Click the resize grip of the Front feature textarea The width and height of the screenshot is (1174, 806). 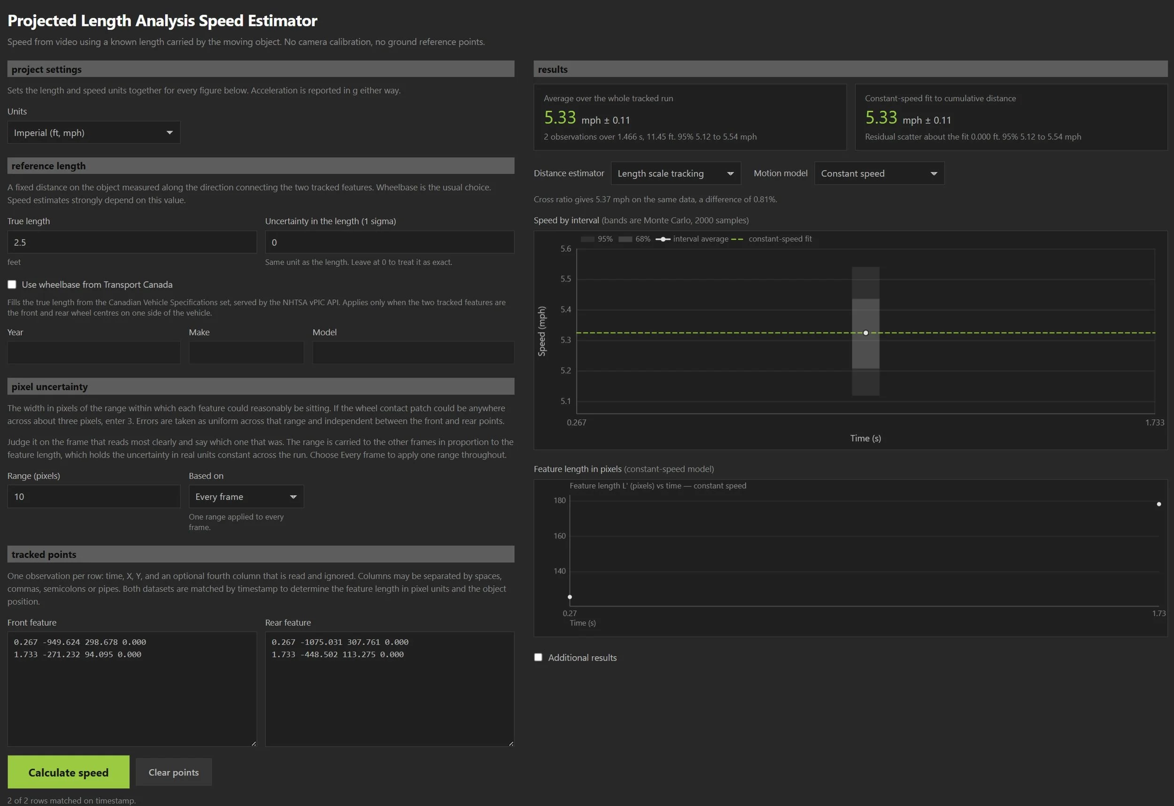click(253, 743)
